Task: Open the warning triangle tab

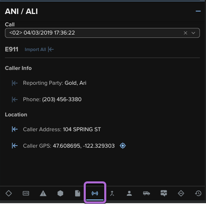Action: click(x=43, y=193)
